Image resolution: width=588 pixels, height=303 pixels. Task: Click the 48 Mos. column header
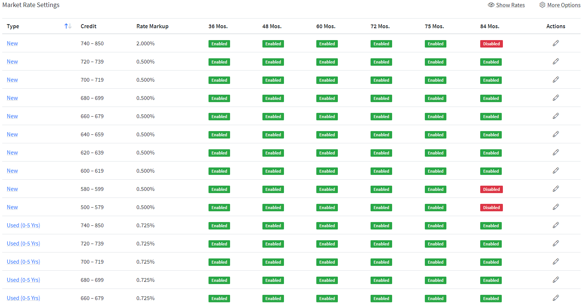point(272,26)
